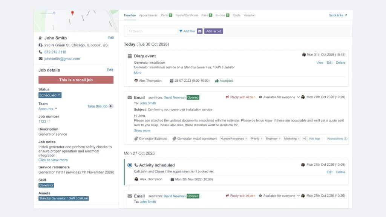Viewport: 386px width, 217px height.
Task: Remove the Human Resources tag
Action: [x=246, y=139]
